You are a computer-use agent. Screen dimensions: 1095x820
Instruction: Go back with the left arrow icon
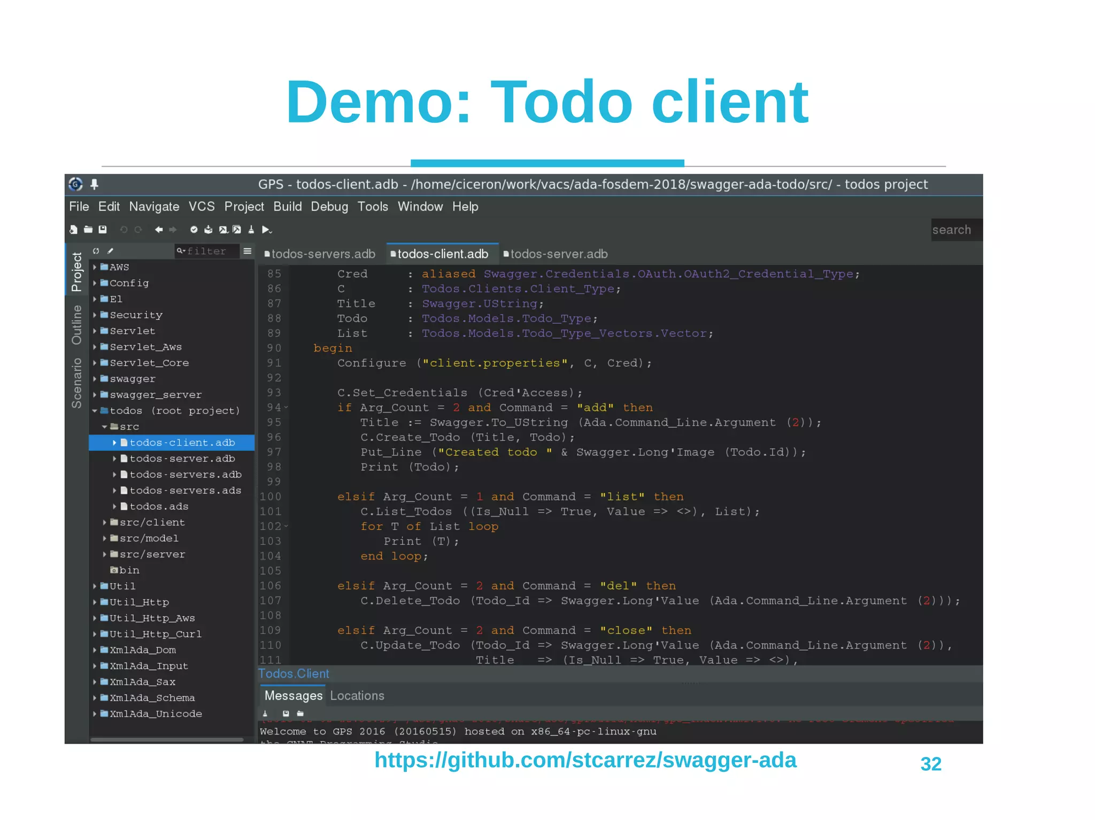coord(159,230)
